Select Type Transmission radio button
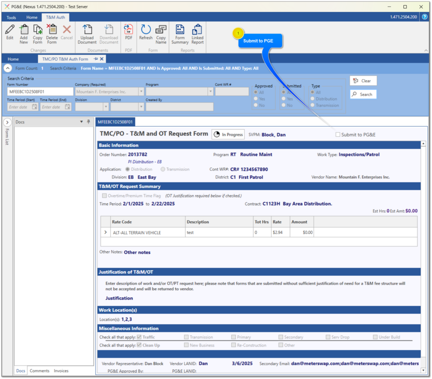This screenshot has height=379, width=432. pyautogui.click(x=312, y=105)
